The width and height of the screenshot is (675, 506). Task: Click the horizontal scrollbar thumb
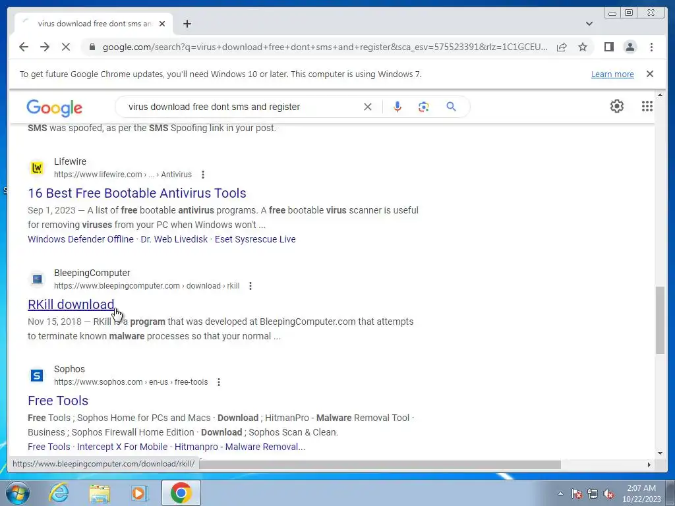(380, 464)
